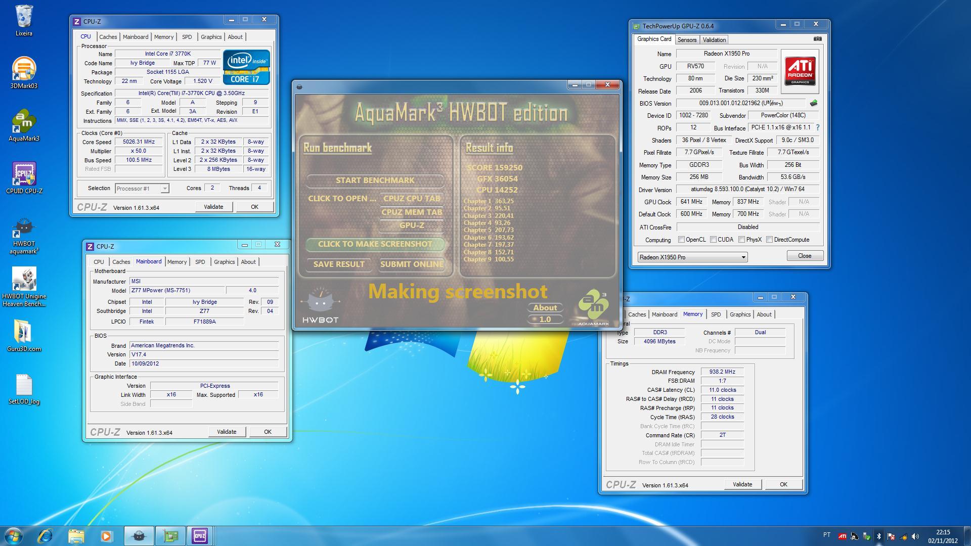Click OK in the Mainboard CPU-Z window
This screenshot has height=546, width=971.
pyautogui.click(x=268, y=432)
